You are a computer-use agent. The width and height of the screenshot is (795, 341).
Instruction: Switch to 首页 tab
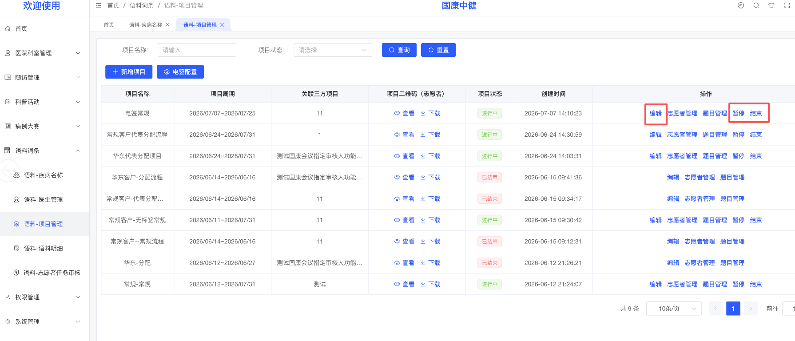(x=109, y=25)
